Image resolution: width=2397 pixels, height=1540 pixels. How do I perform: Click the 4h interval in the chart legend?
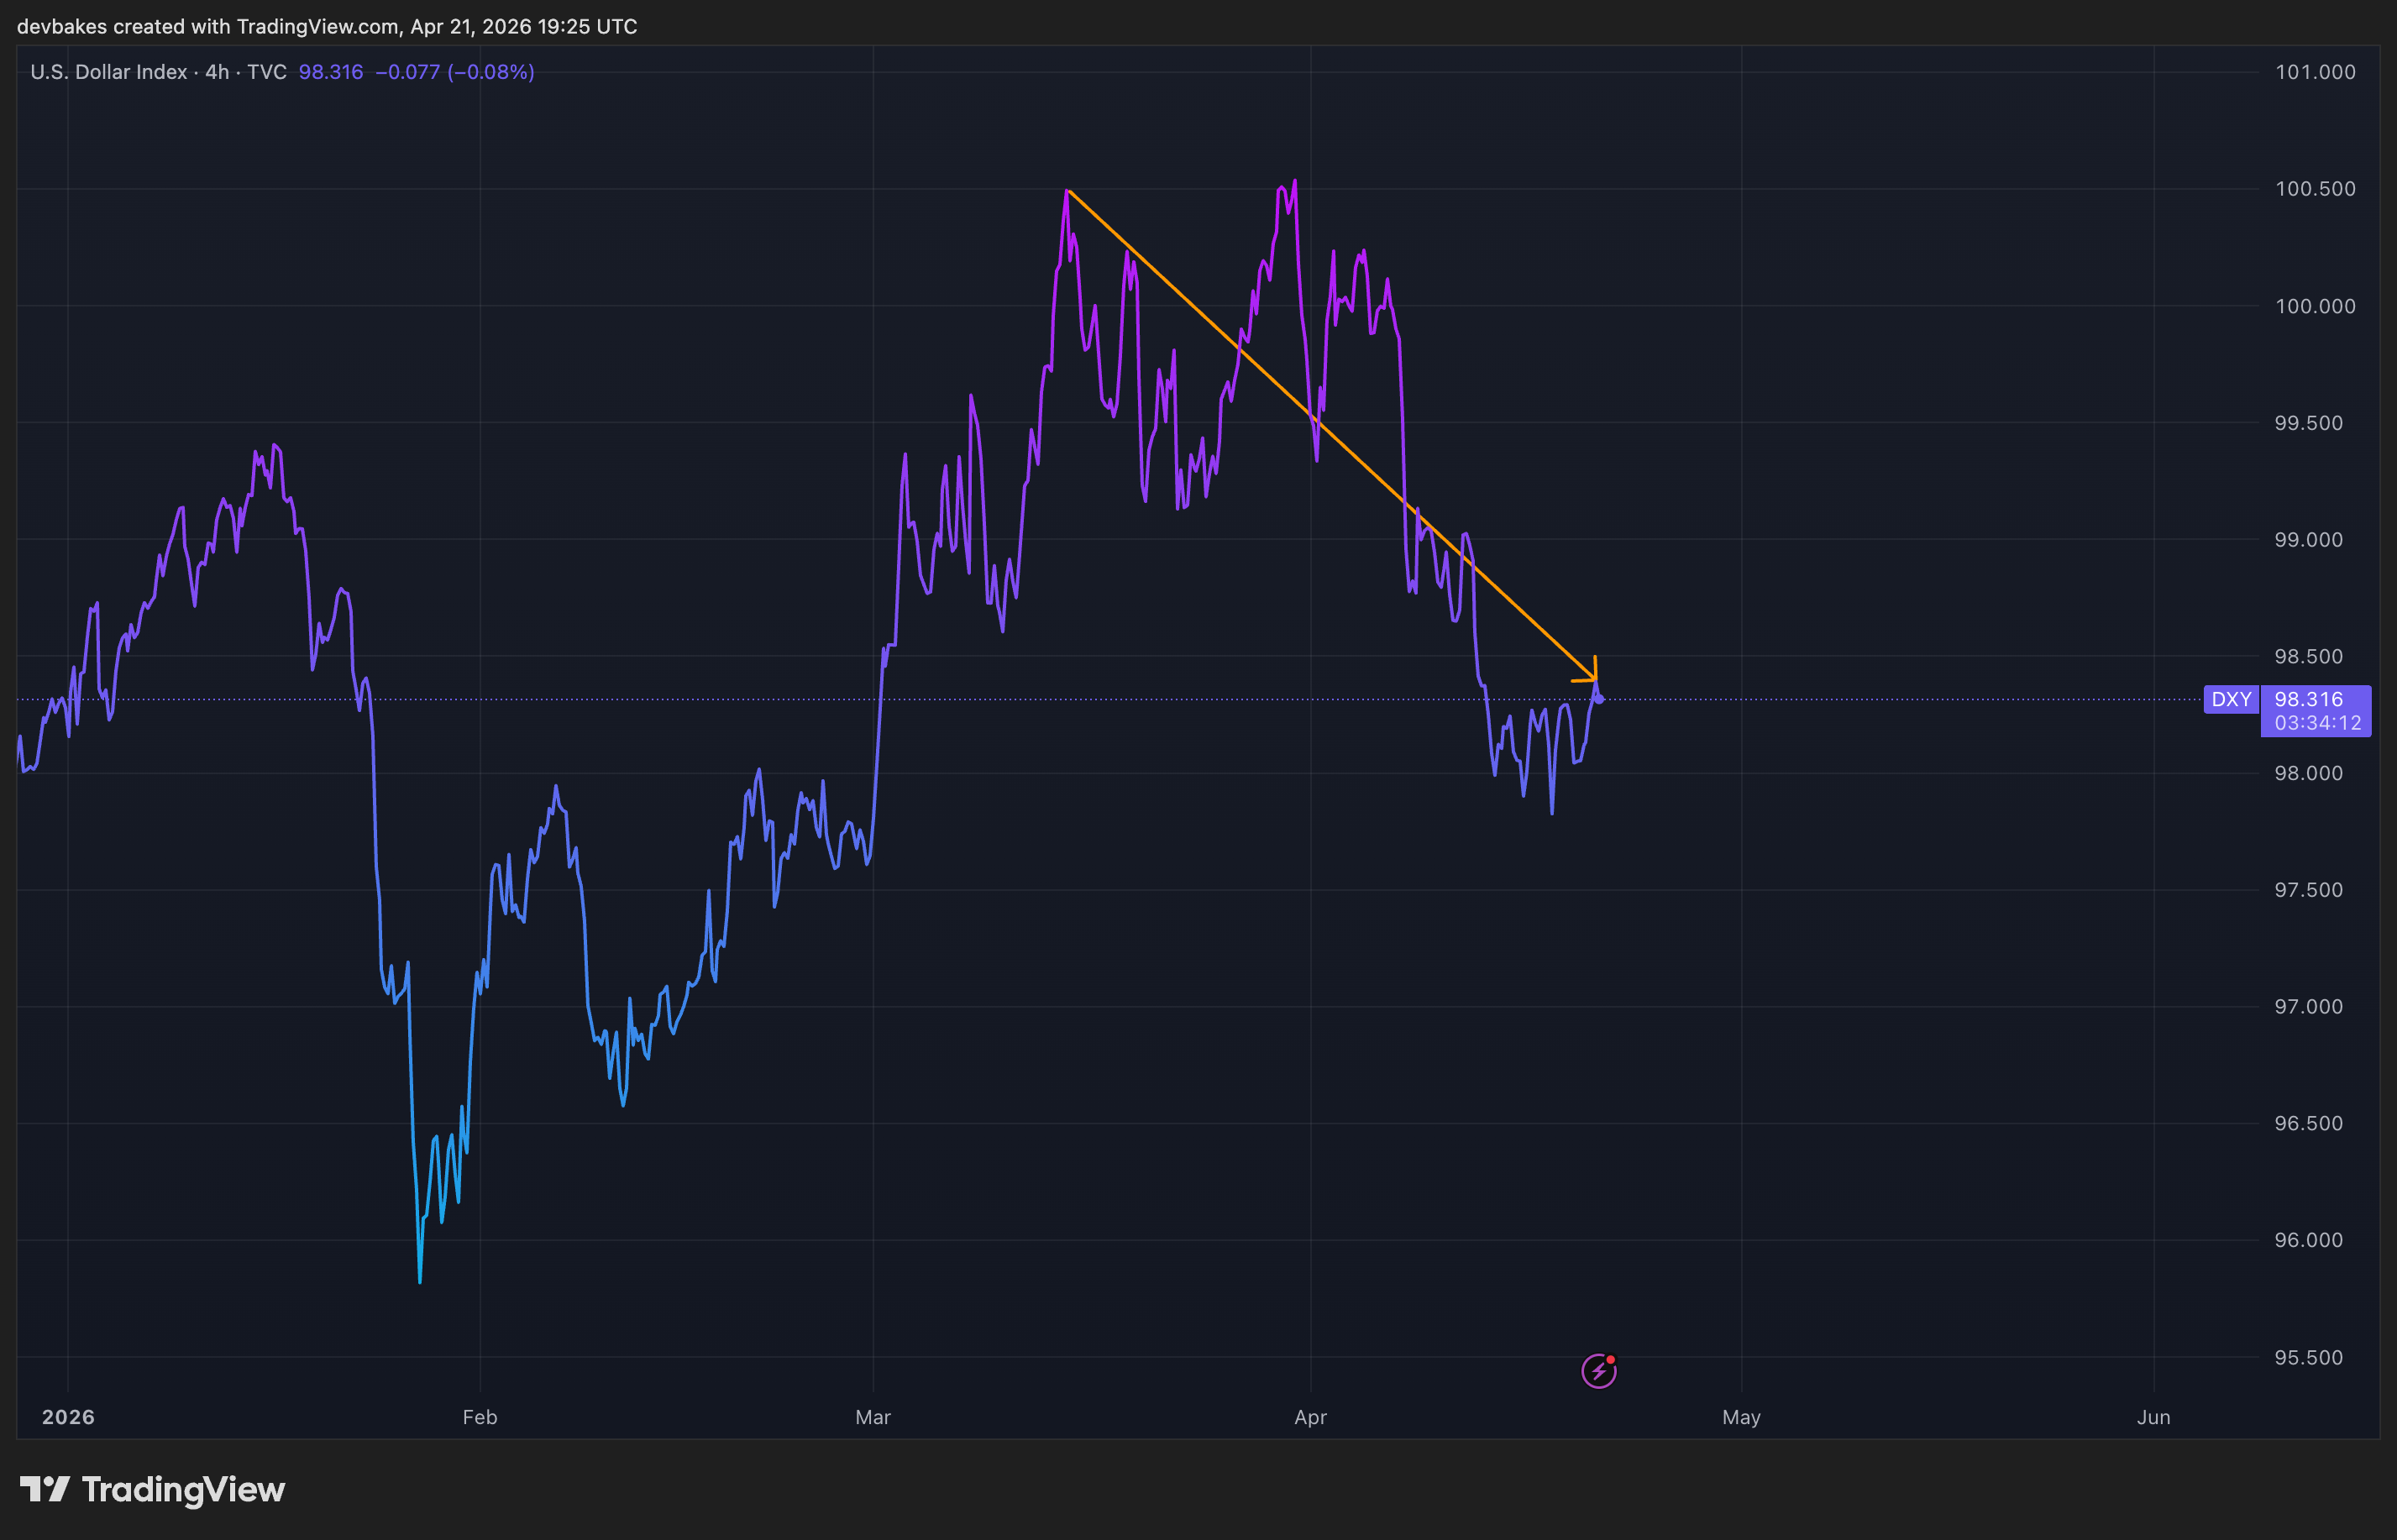(x=216, y=72)
